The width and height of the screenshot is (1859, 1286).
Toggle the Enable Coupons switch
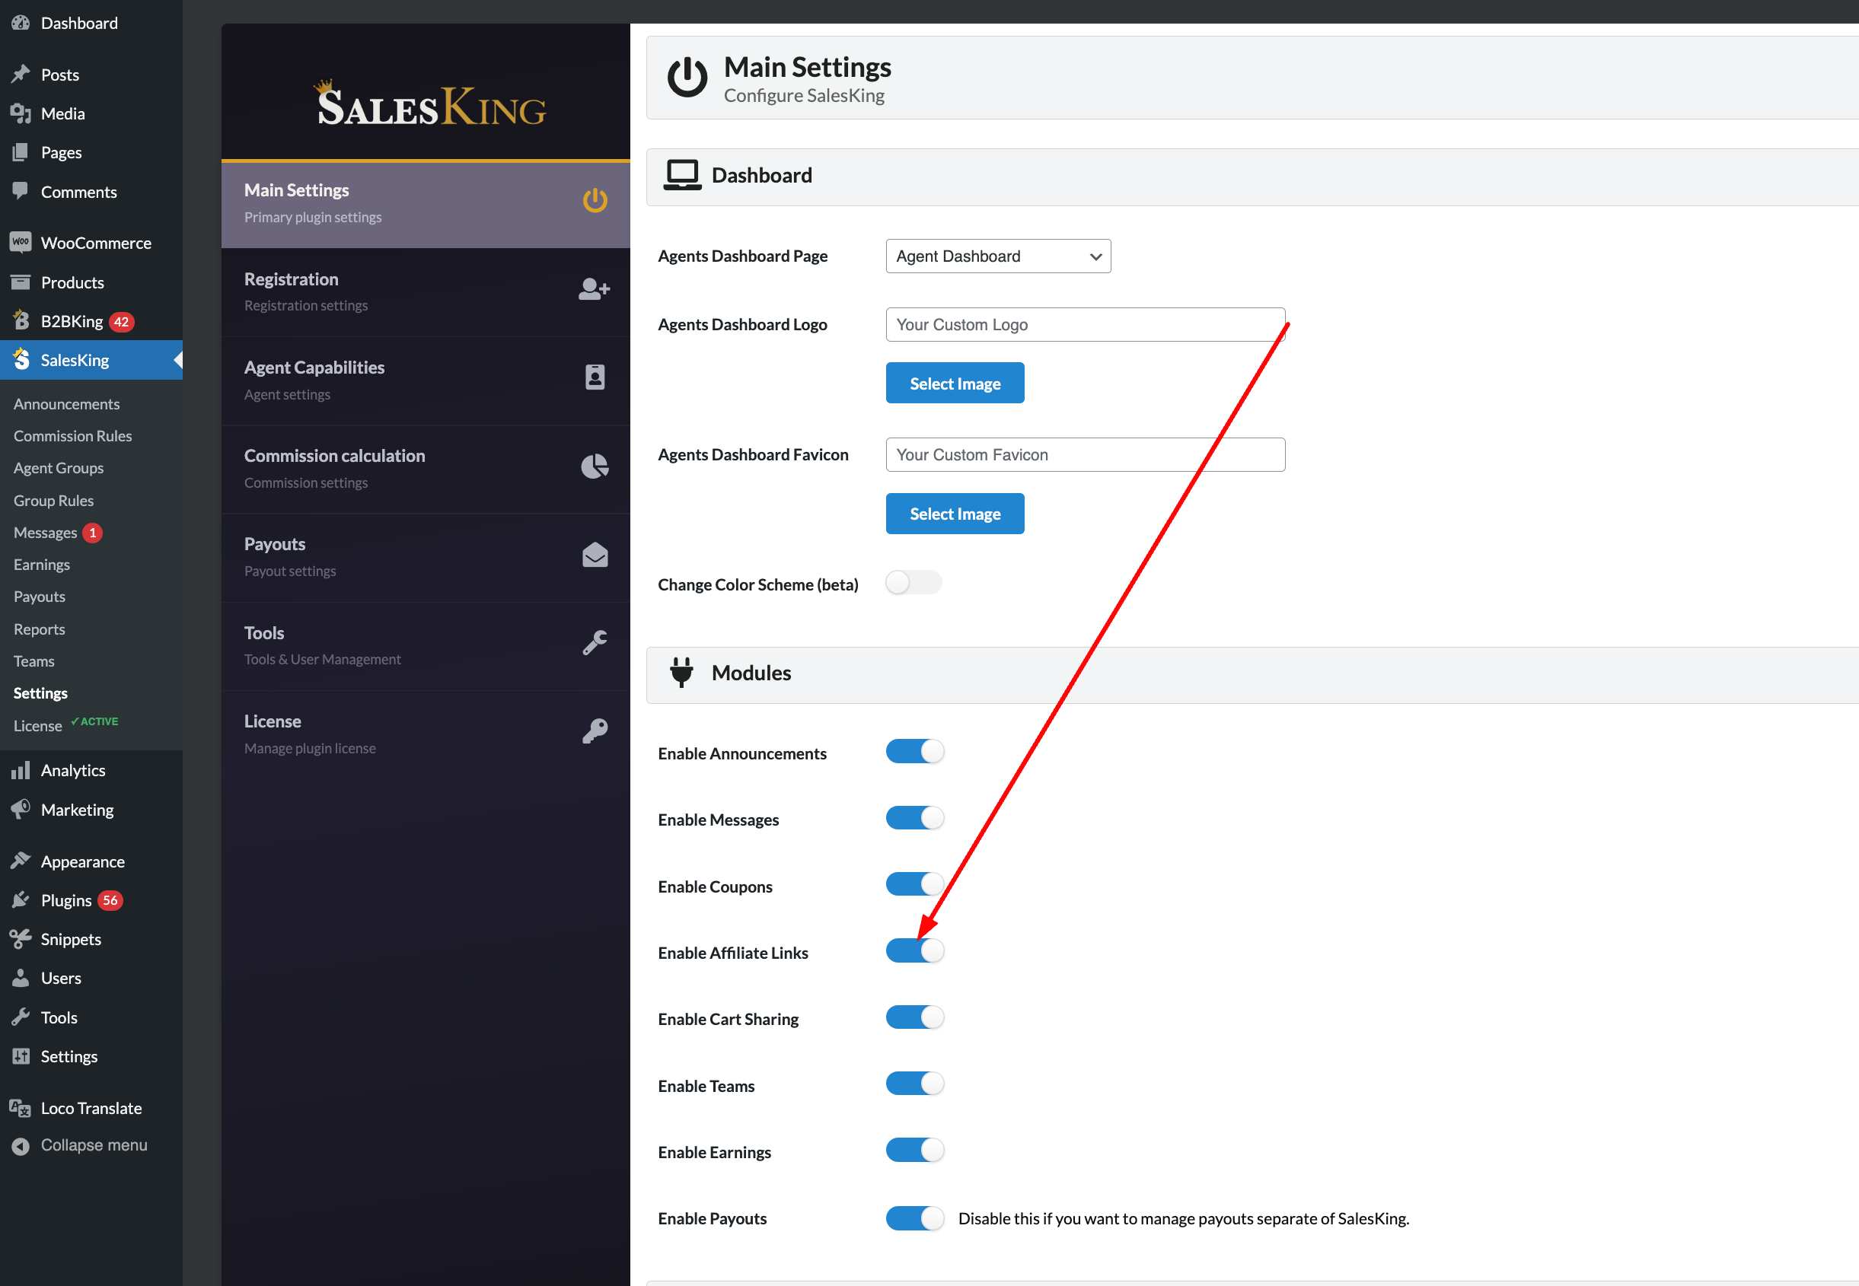click(914, 884)
